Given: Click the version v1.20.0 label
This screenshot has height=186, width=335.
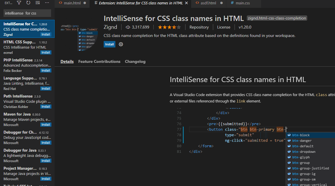Looking at the screenshot, I should (245, 27).
